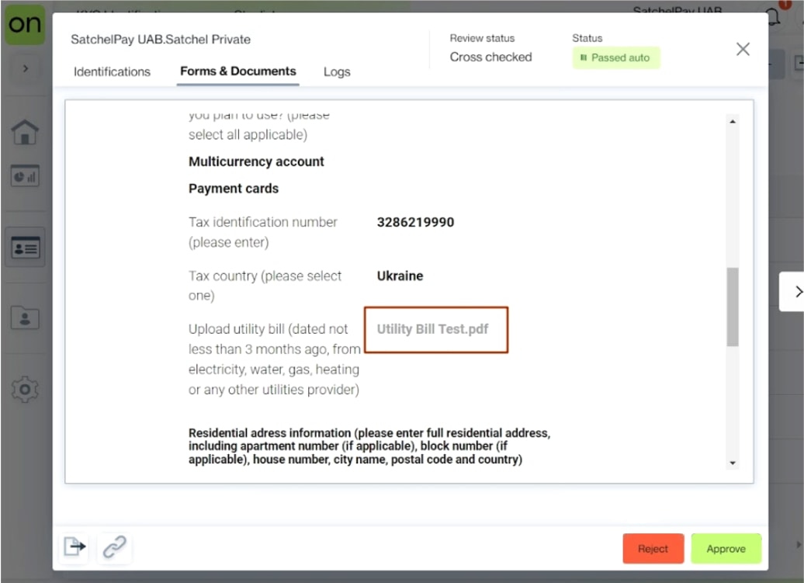Screen dimensions: 804x583
Task: Open the Home icon in sidebar
Action: (x=25, y=131)
